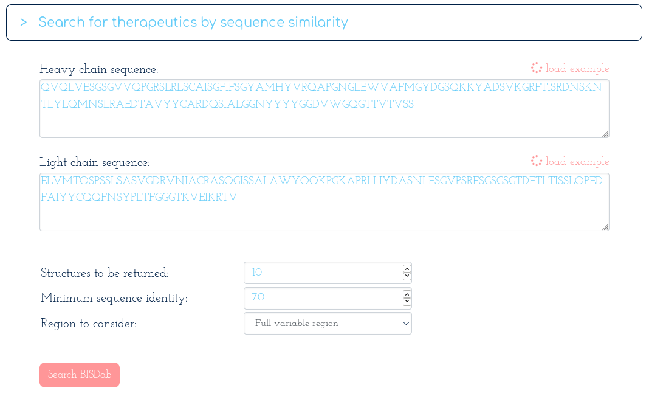
Task: Focus the minimum sequence identity field
Action: (323, 298)
